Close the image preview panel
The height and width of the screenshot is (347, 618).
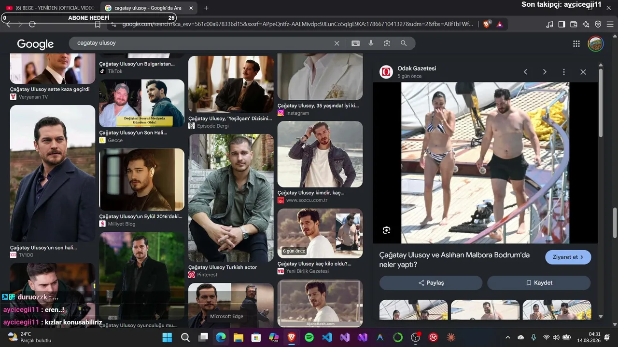[583, 72]
